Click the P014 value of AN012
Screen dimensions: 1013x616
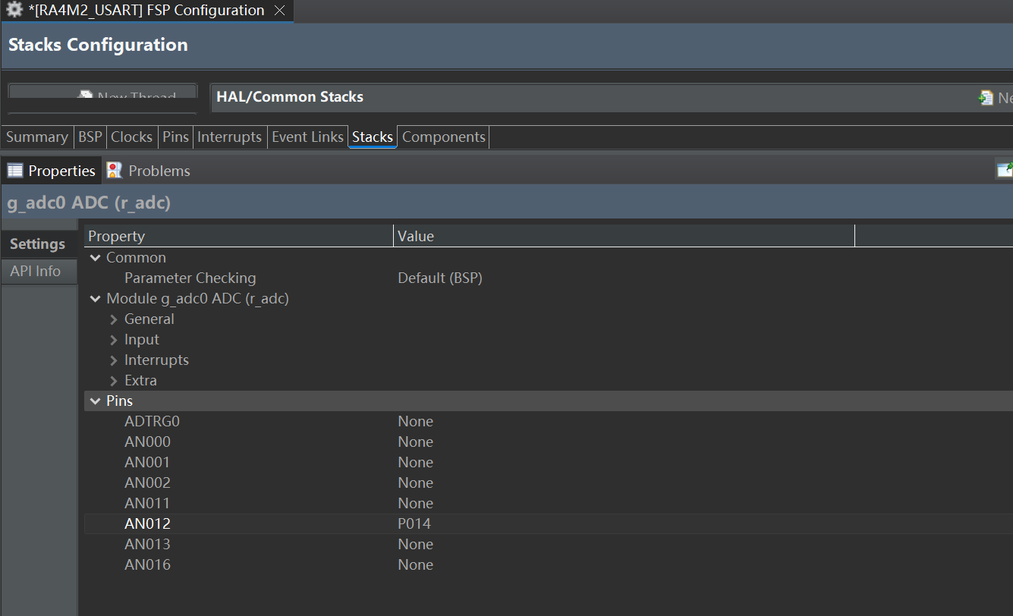point(414,524)
